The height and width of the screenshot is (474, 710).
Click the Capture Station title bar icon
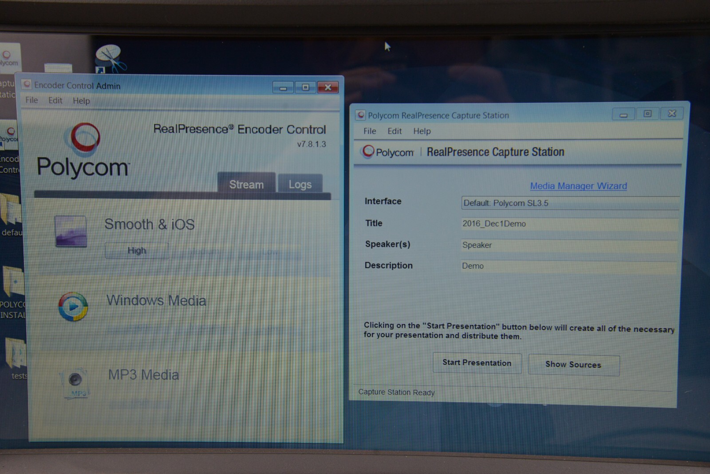[361, 115]
